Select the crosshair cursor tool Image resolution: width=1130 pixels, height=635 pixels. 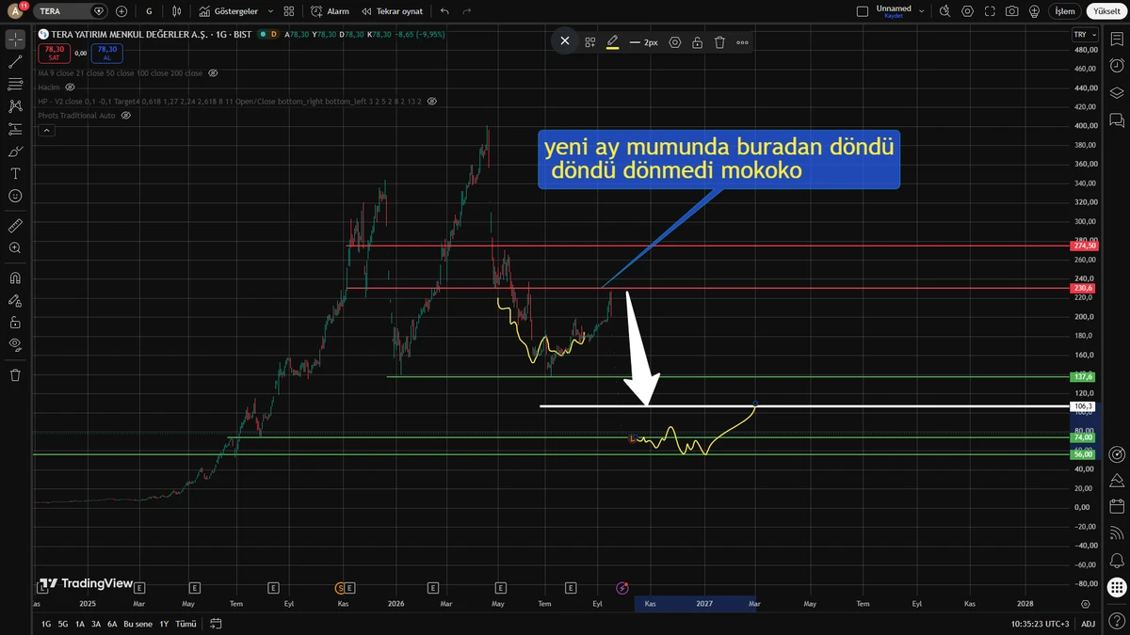pos(15,40)
